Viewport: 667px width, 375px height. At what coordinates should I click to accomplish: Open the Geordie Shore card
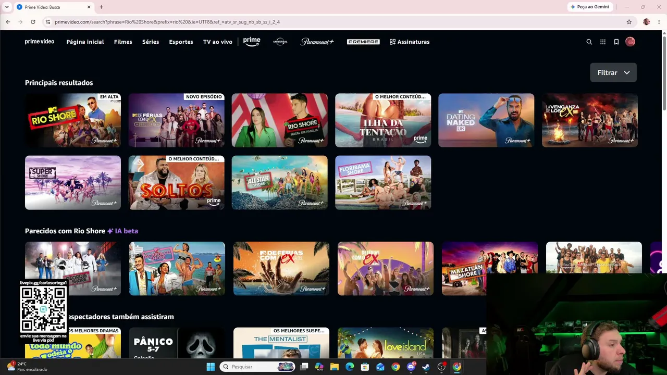tap(73, 268)
